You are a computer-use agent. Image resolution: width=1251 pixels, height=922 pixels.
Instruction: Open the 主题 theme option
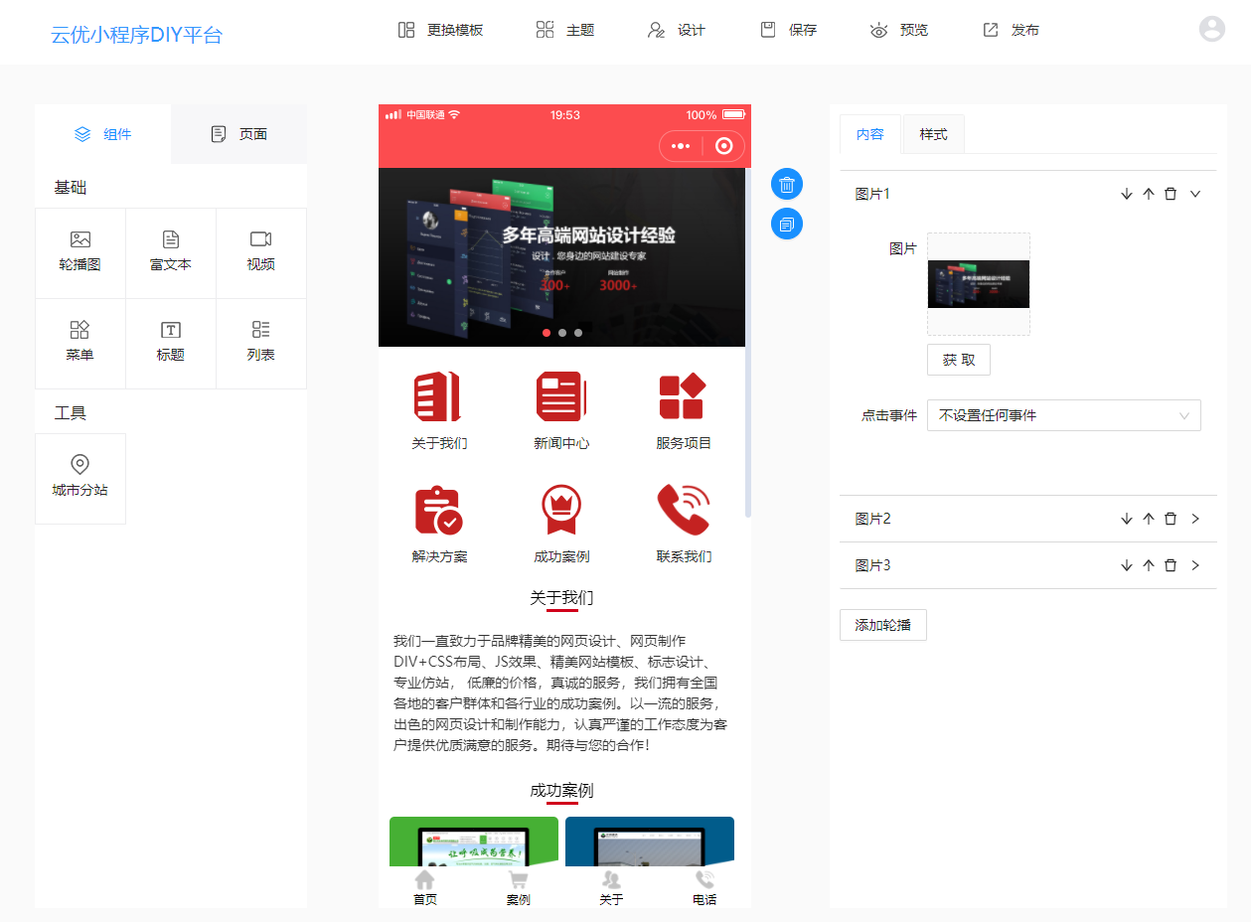pos(564,30)
